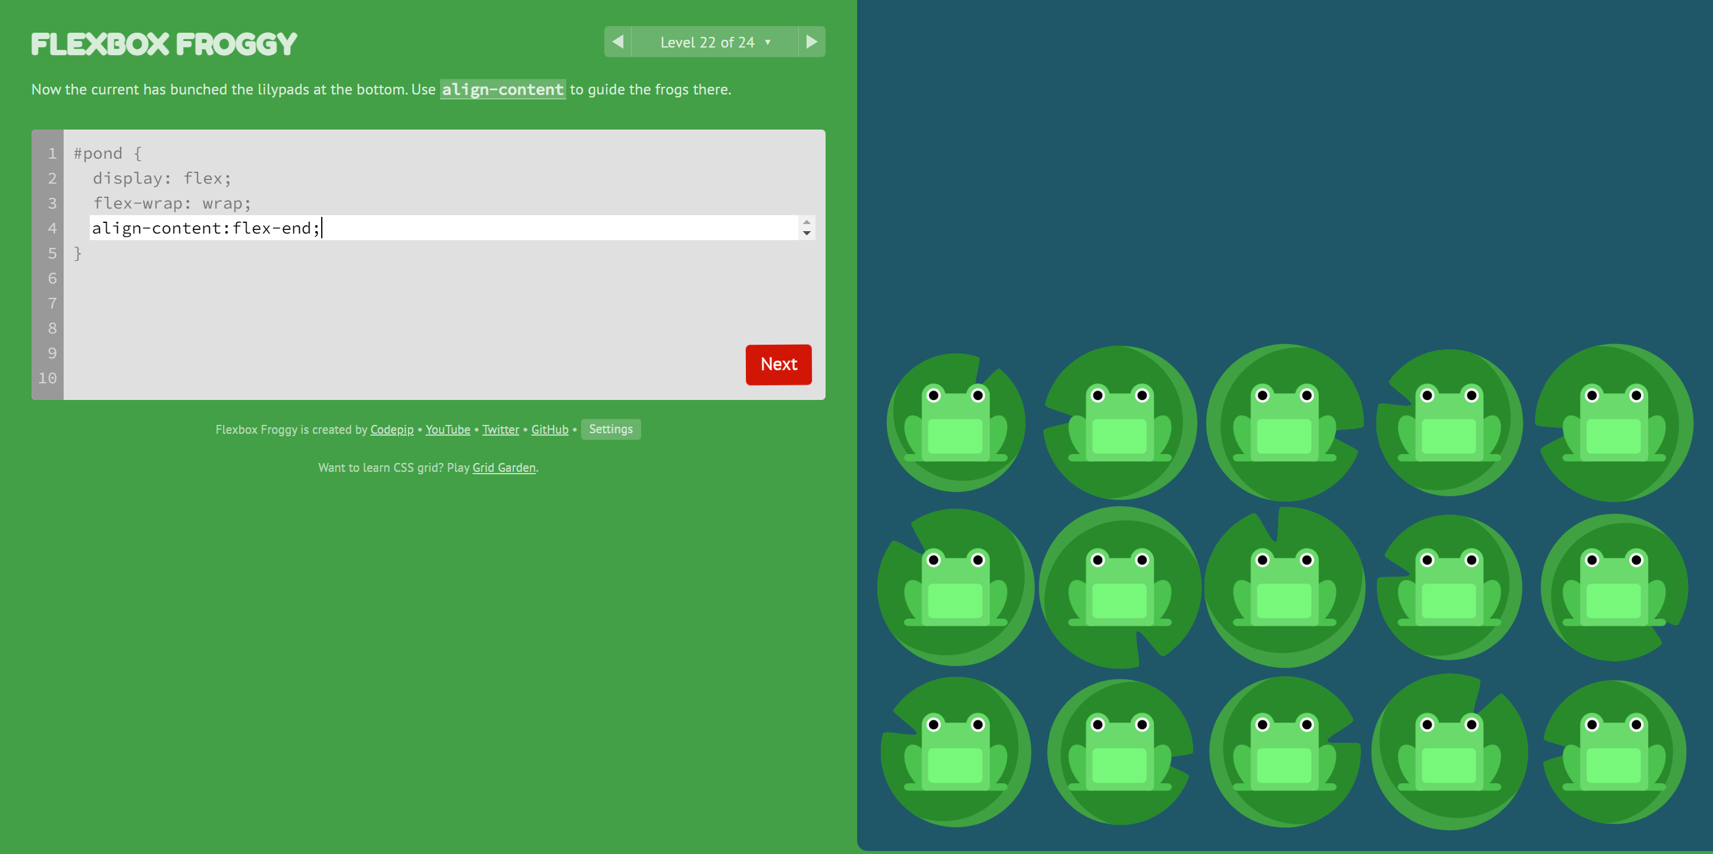Click the down stepper arrow on line 4
Screen dimensions: 1713x854
tap(805, 234)
